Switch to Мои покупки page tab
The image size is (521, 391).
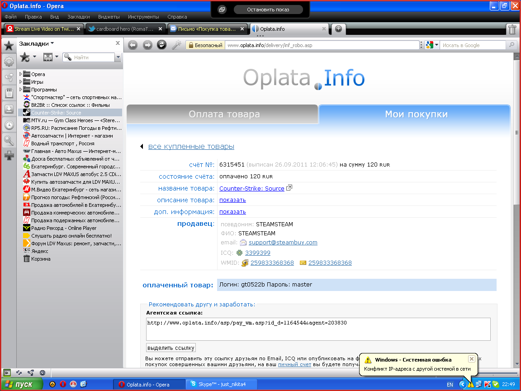(x=415, y=114)
